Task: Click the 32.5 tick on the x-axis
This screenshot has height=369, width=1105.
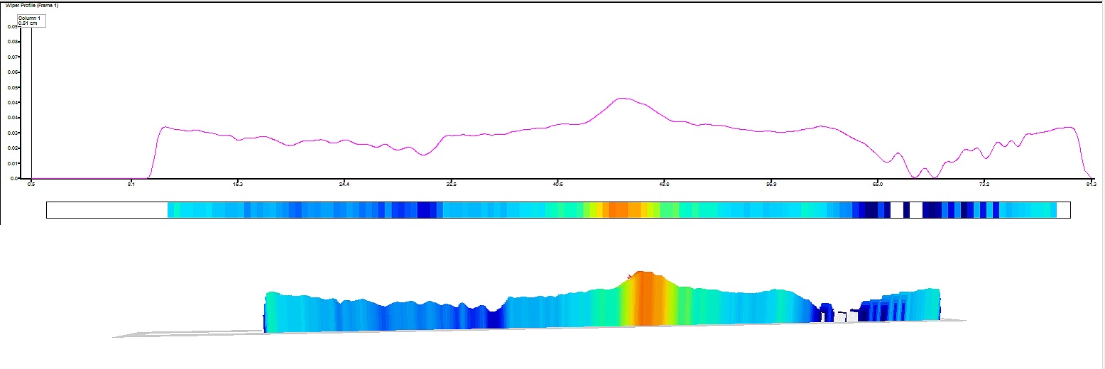Action: tap(451, 184)
